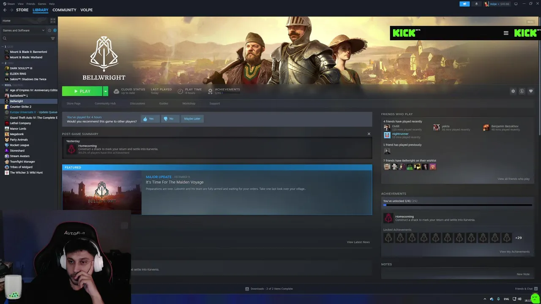Check cloud status icon
The image size is (541, 304).
(116, 91)
